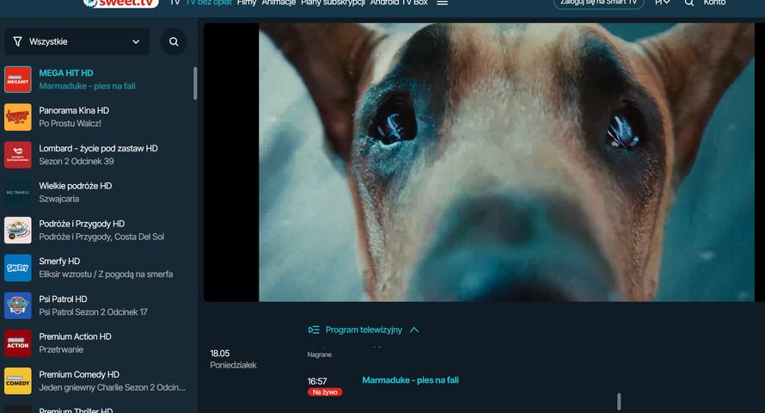Screen dimensions: 765x413
Task: Open Marmaduke - pies na fali in schedule
Action: click(410, 379)
